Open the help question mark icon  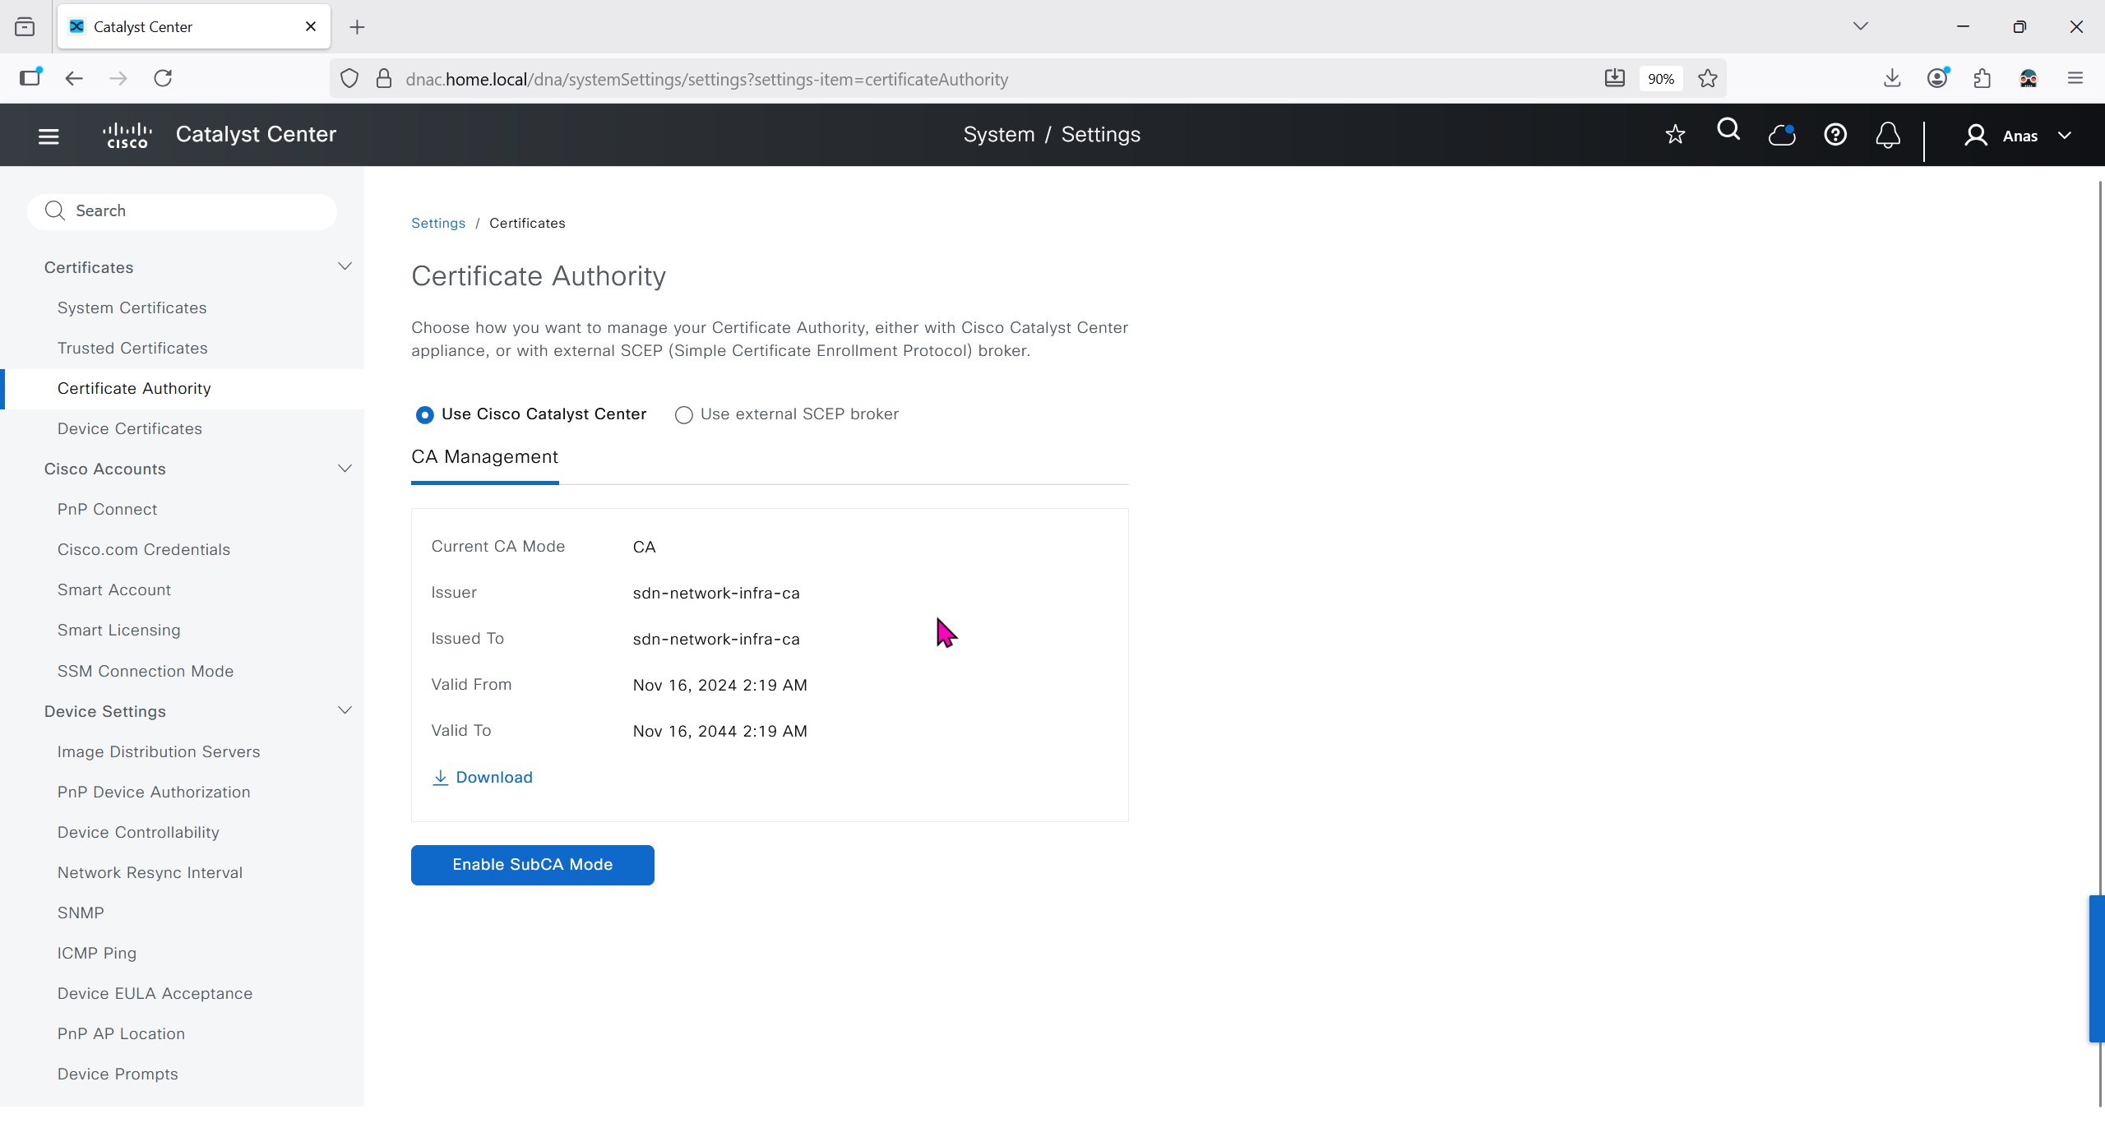[x=1835, y=135]
